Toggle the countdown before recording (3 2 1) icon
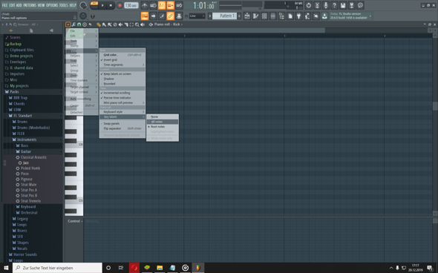 coord(162,5)
